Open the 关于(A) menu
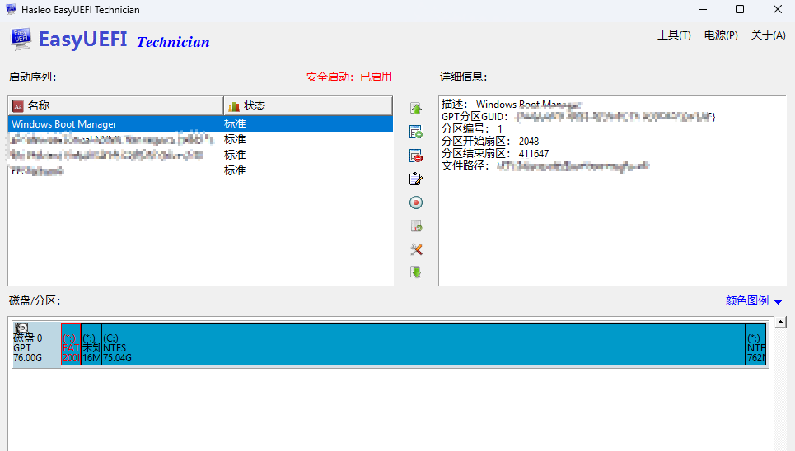 pyautogui.click(x=768, y=35)
